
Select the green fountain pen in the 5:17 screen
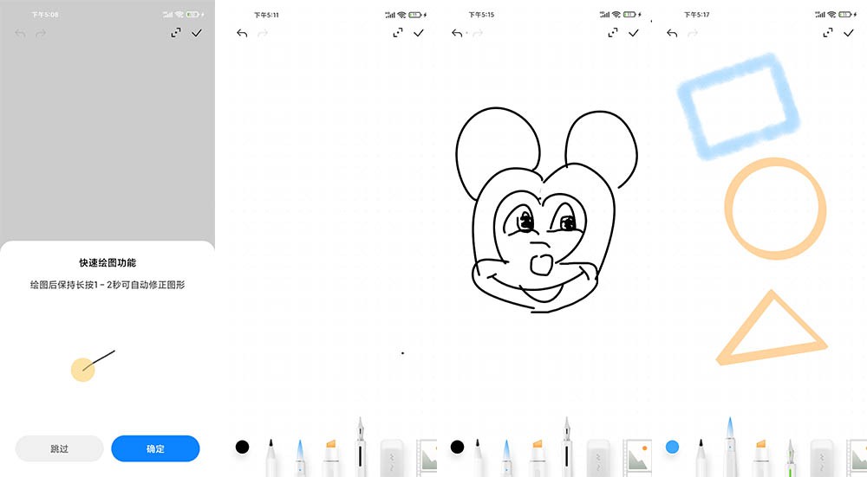coord(791,458)
